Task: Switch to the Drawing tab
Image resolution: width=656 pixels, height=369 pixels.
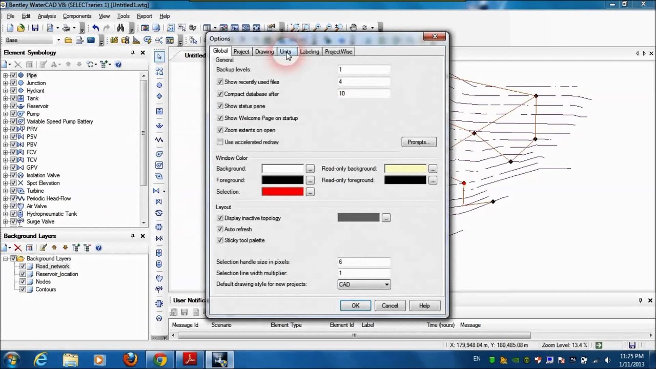Action: point(264,52)
